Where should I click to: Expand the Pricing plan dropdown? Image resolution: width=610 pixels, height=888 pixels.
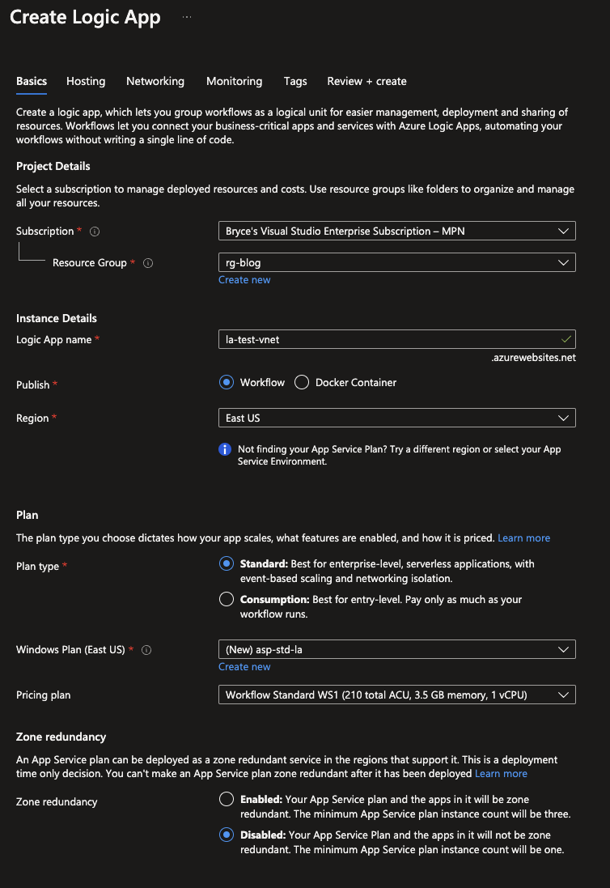tap(396, 695)
